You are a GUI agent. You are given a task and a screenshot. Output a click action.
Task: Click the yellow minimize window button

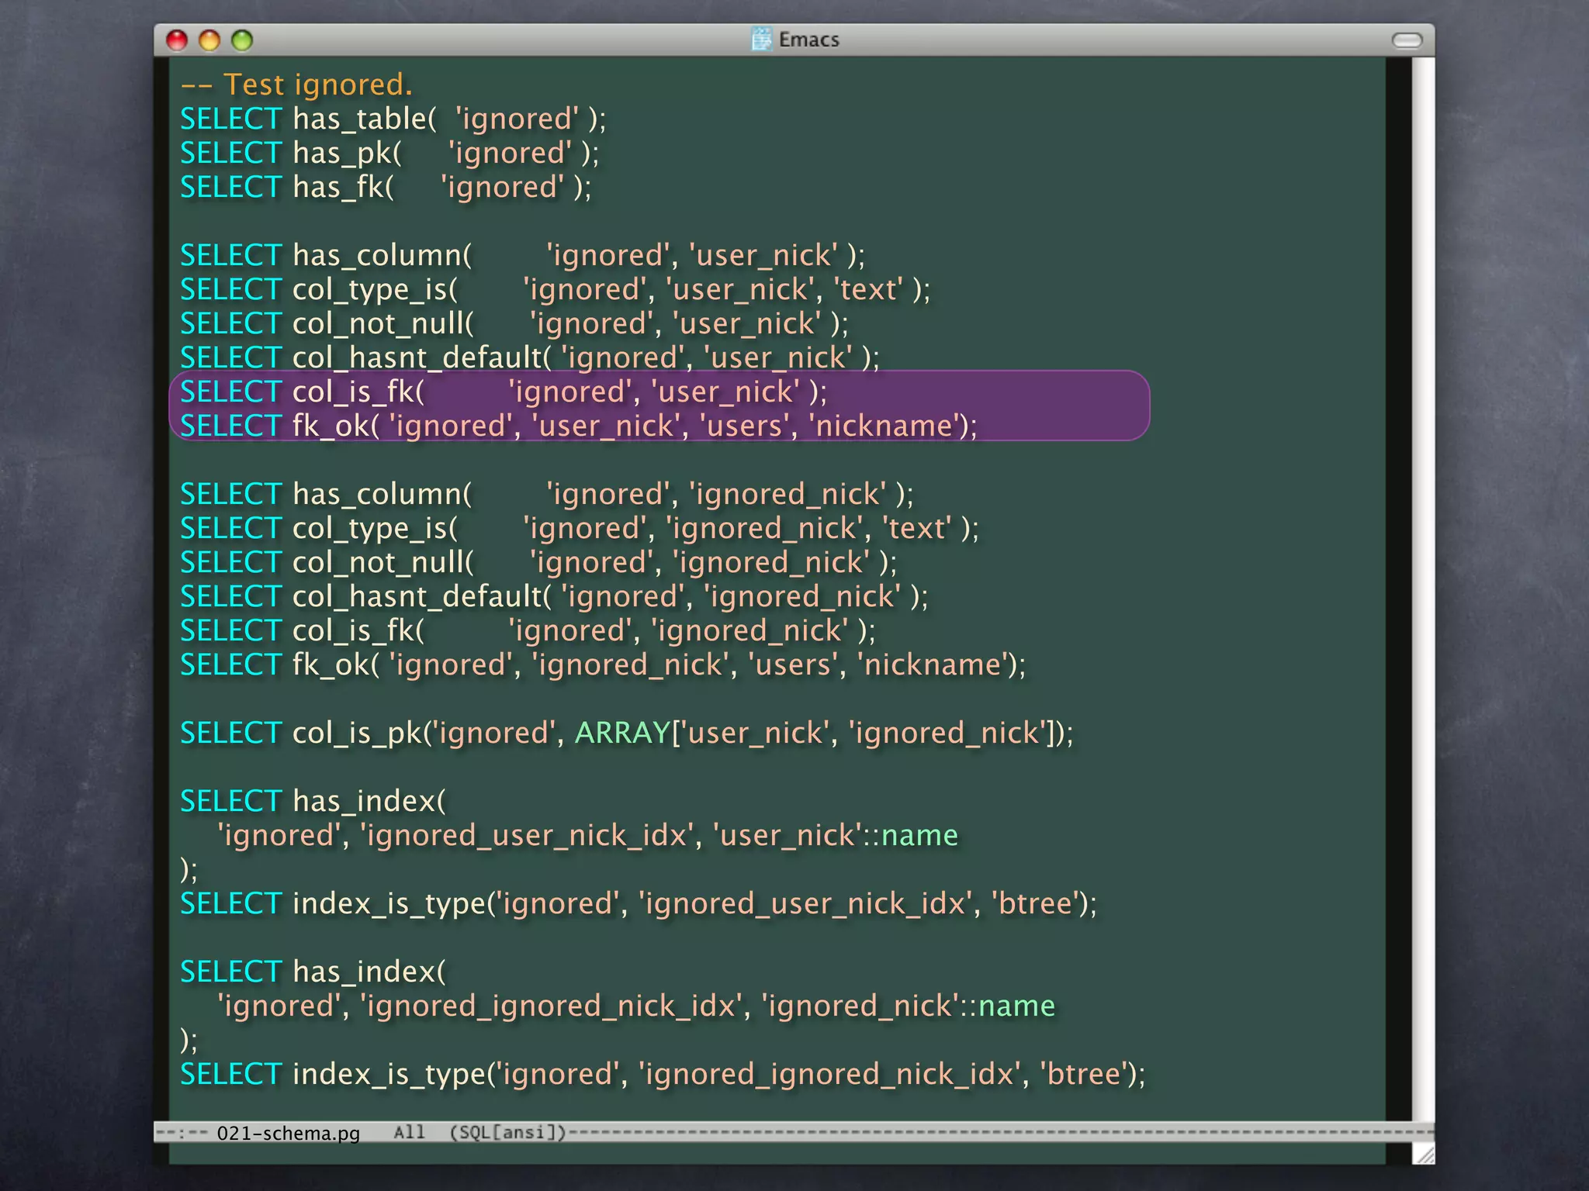tap(209, 40)
